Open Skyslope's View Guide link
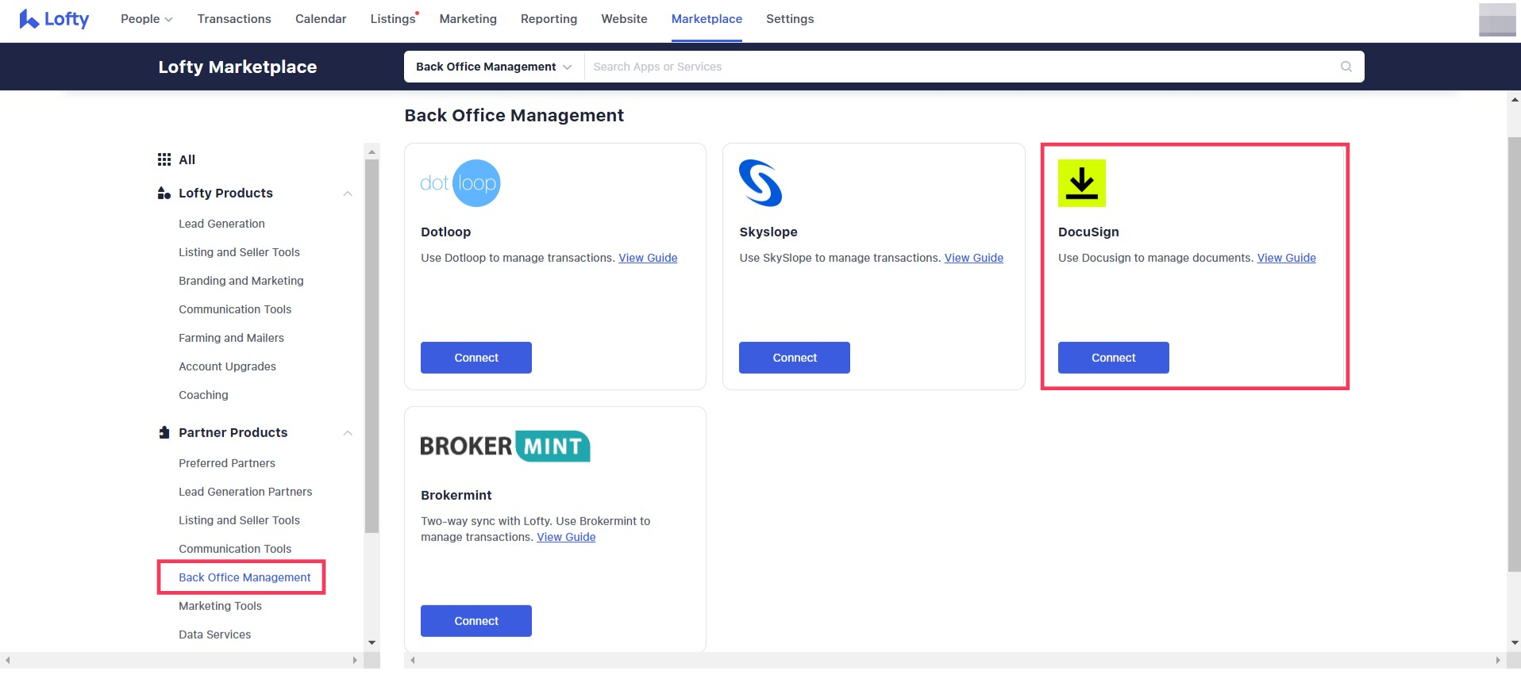1521x679 pixels. [973, 258]
